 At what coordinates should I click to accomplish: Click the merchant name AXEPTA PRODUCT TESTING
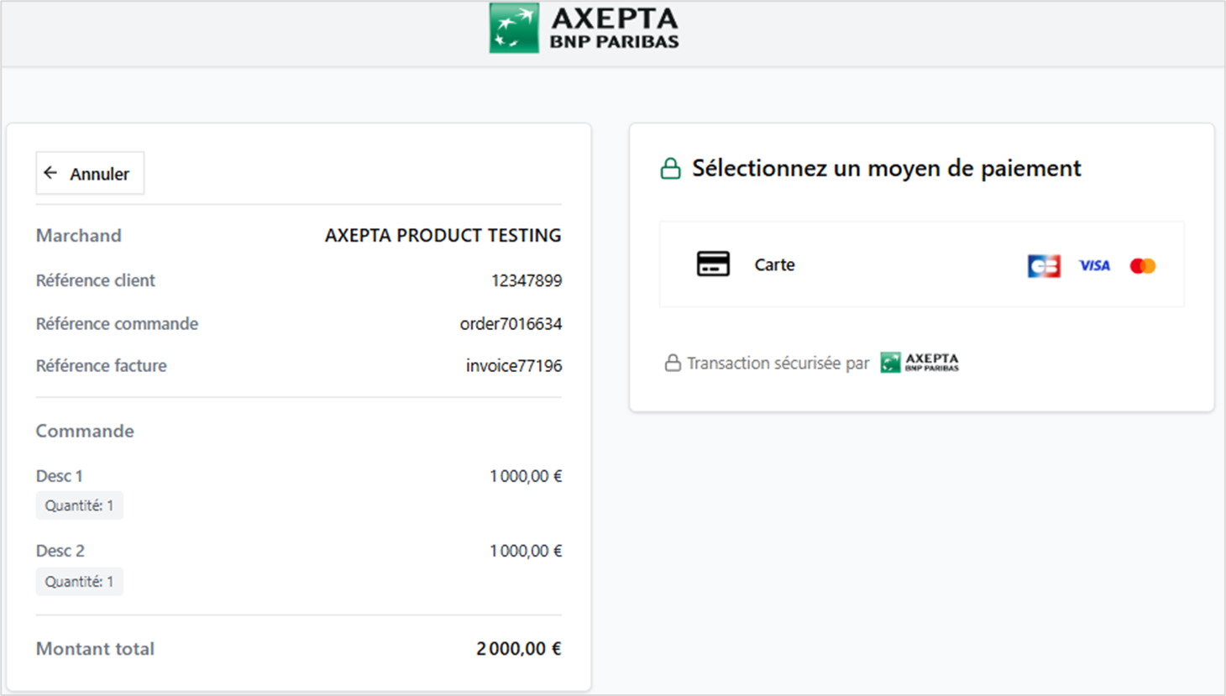click(x=443, y=236)
